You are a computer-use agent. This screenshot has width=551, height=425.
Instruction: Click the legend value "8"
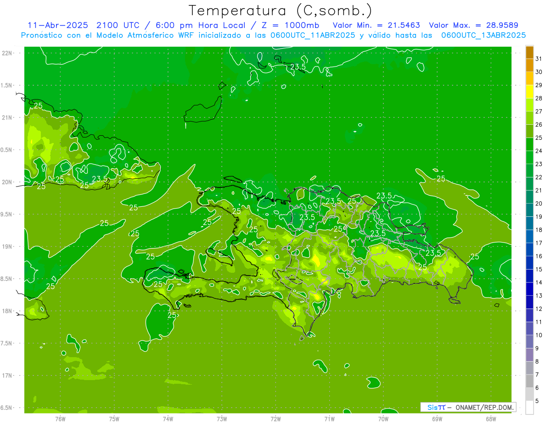click(537, 361)
